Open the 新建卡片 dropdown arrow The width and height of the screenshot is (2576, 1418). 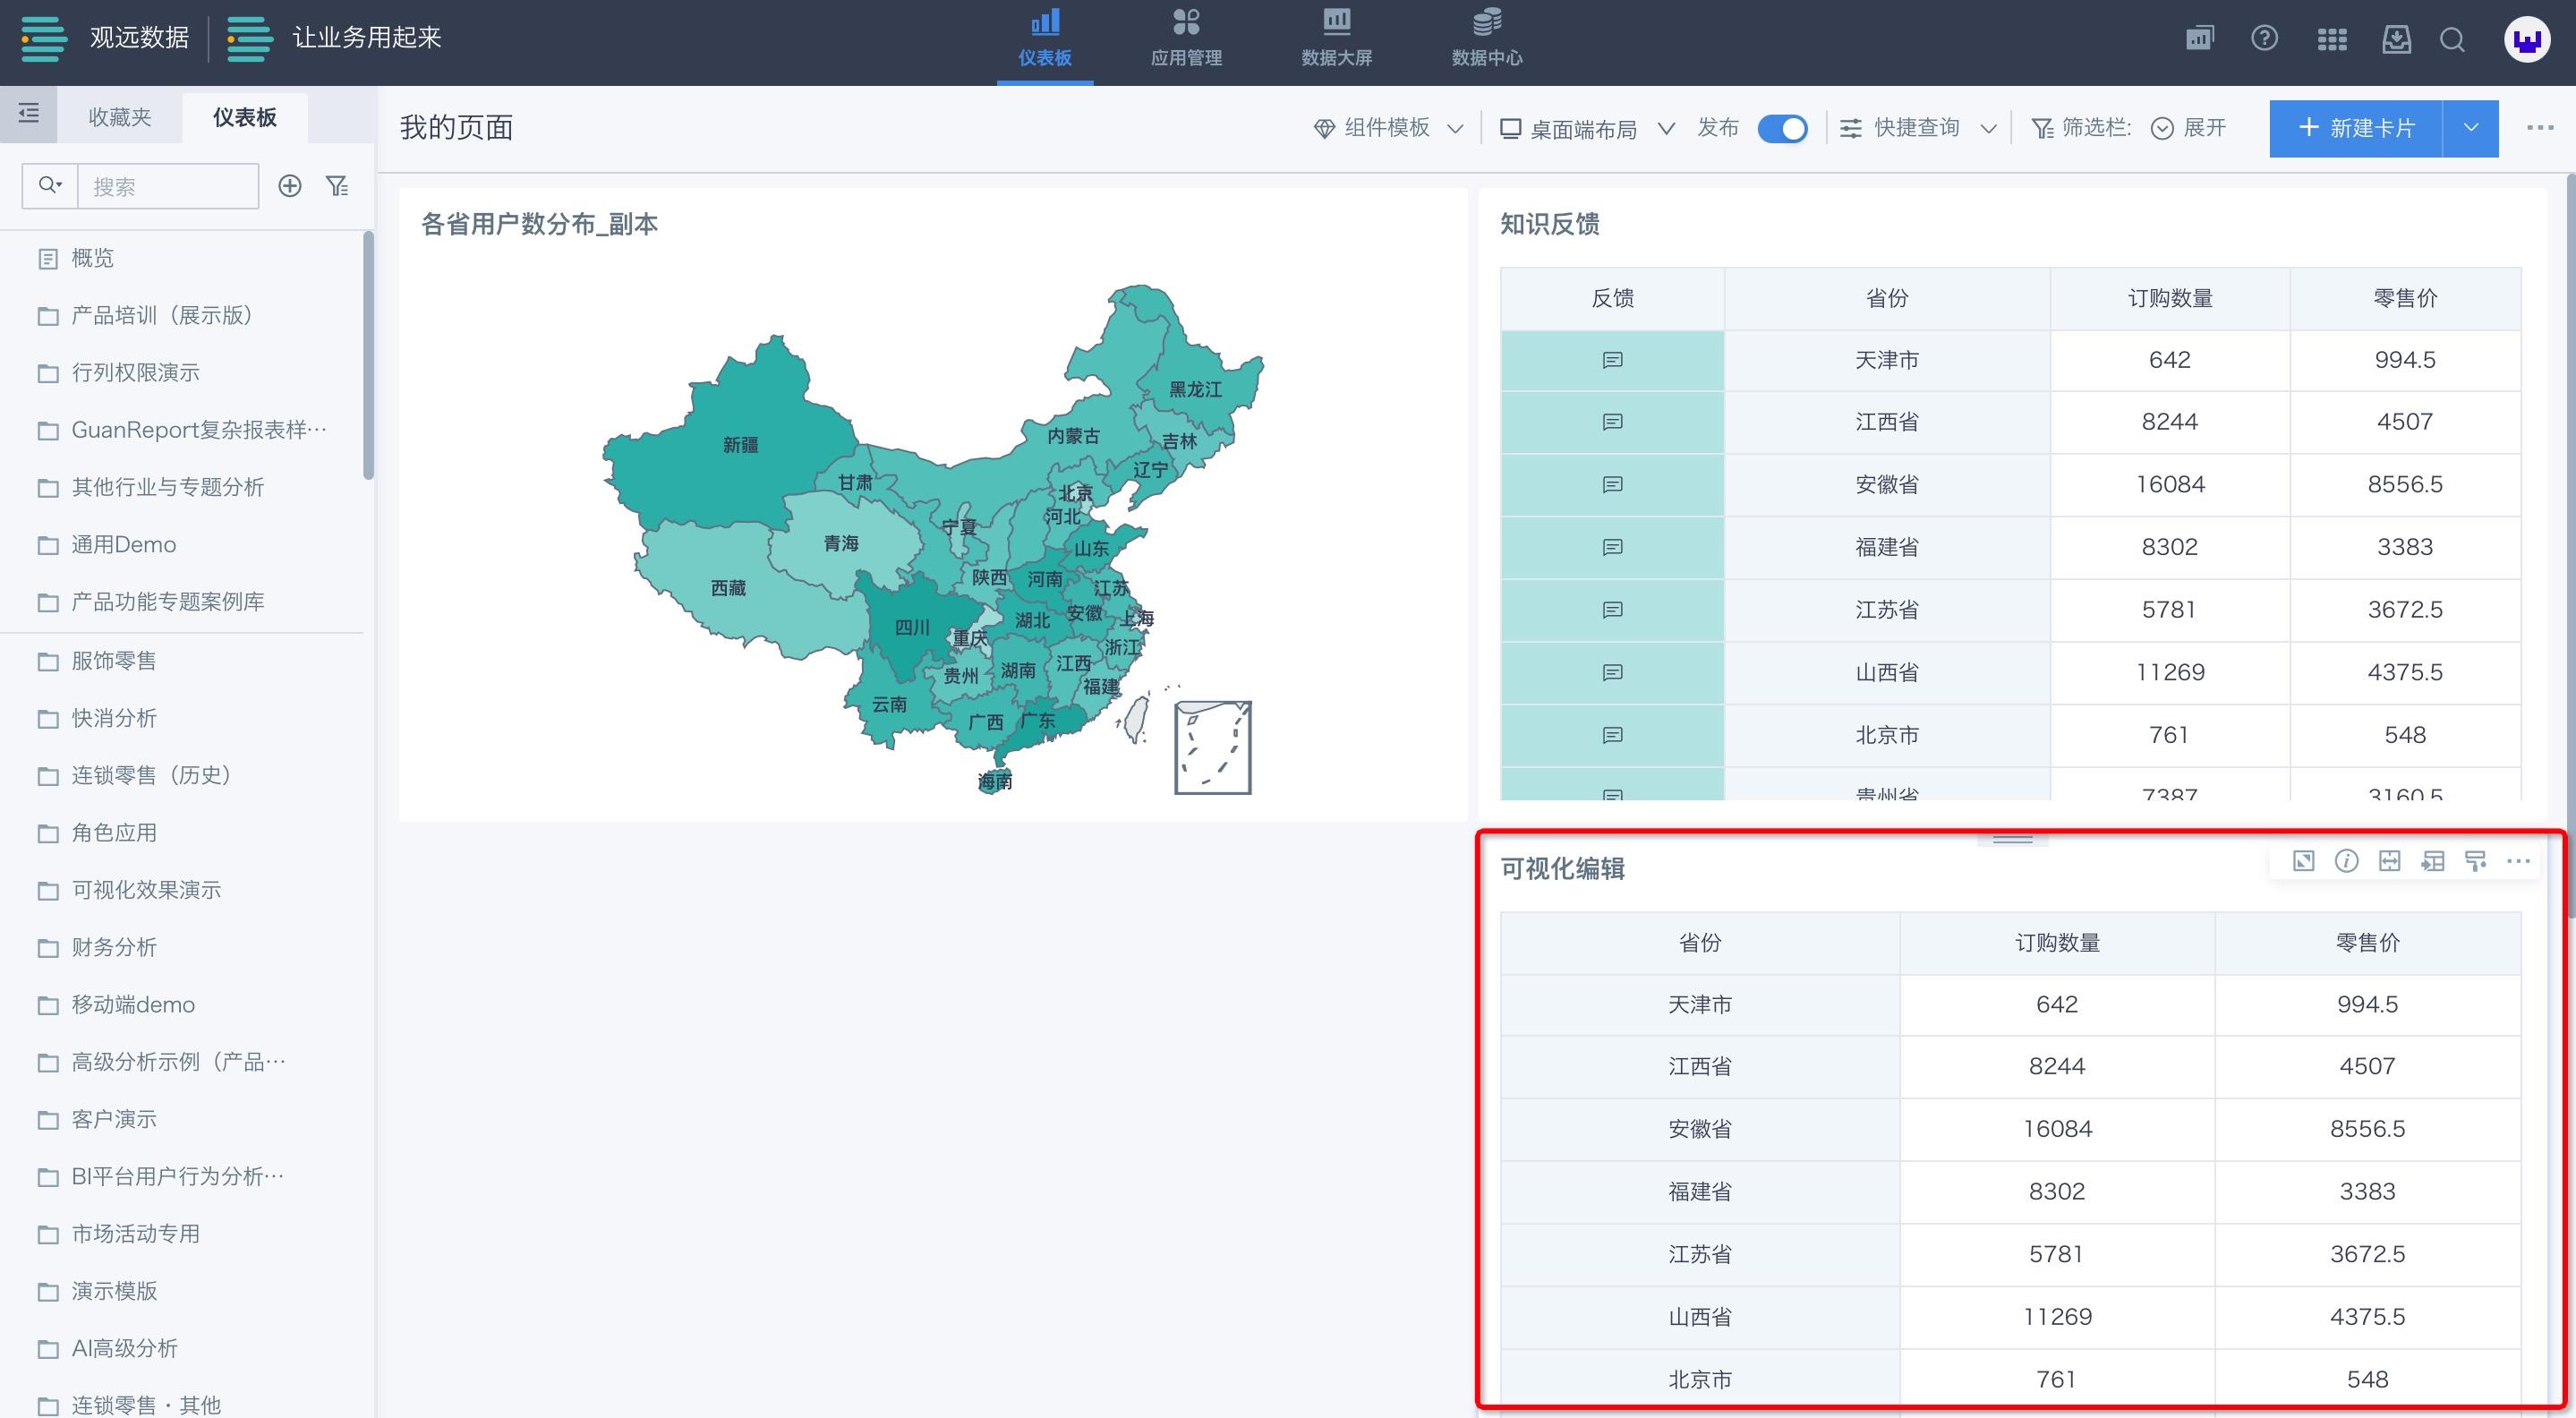[x=2470, y=128]
